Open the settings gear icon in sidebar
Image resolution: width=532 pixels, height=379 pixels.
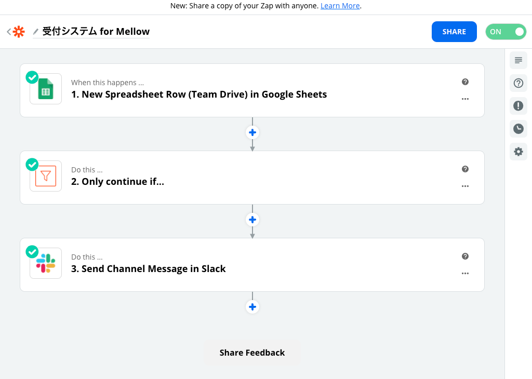[x=518, y=152]
